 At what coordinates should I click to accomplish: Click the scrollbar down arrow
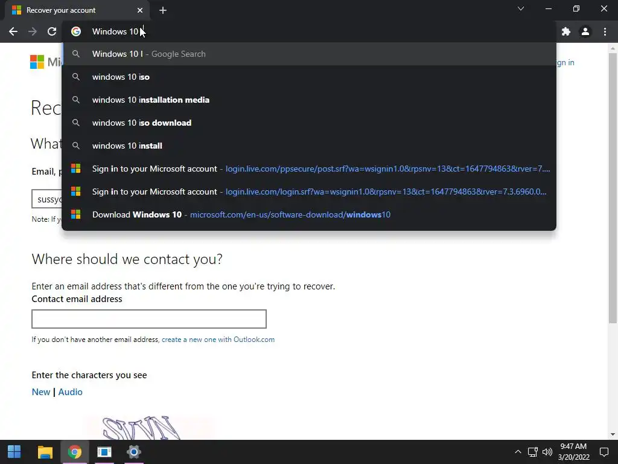(613, 434)
